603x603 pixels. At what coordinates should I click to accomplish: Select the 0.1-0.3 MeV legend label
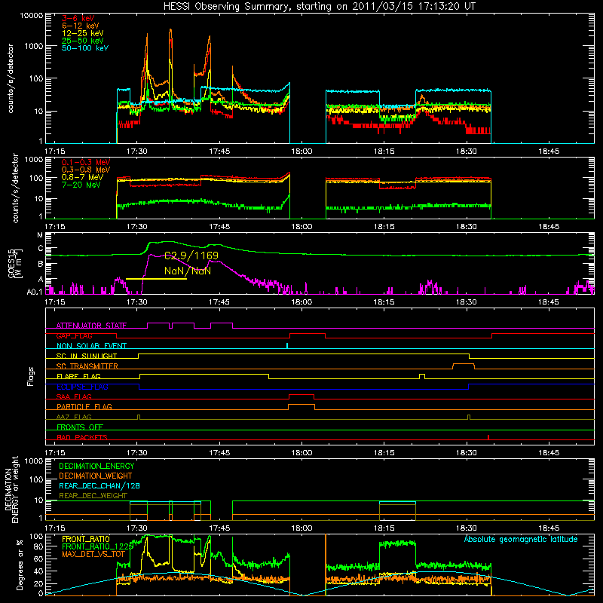click(86, 162)
